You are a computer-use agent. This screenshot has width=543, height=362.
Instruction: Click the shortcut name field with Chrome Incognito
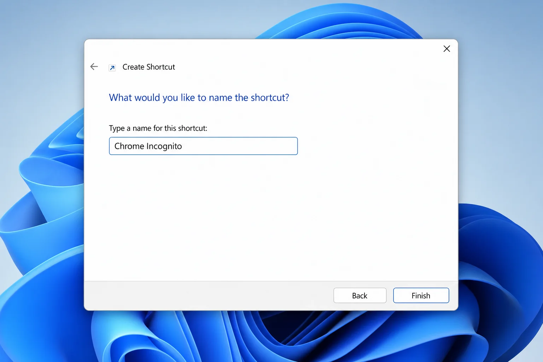tap(203, 146)
